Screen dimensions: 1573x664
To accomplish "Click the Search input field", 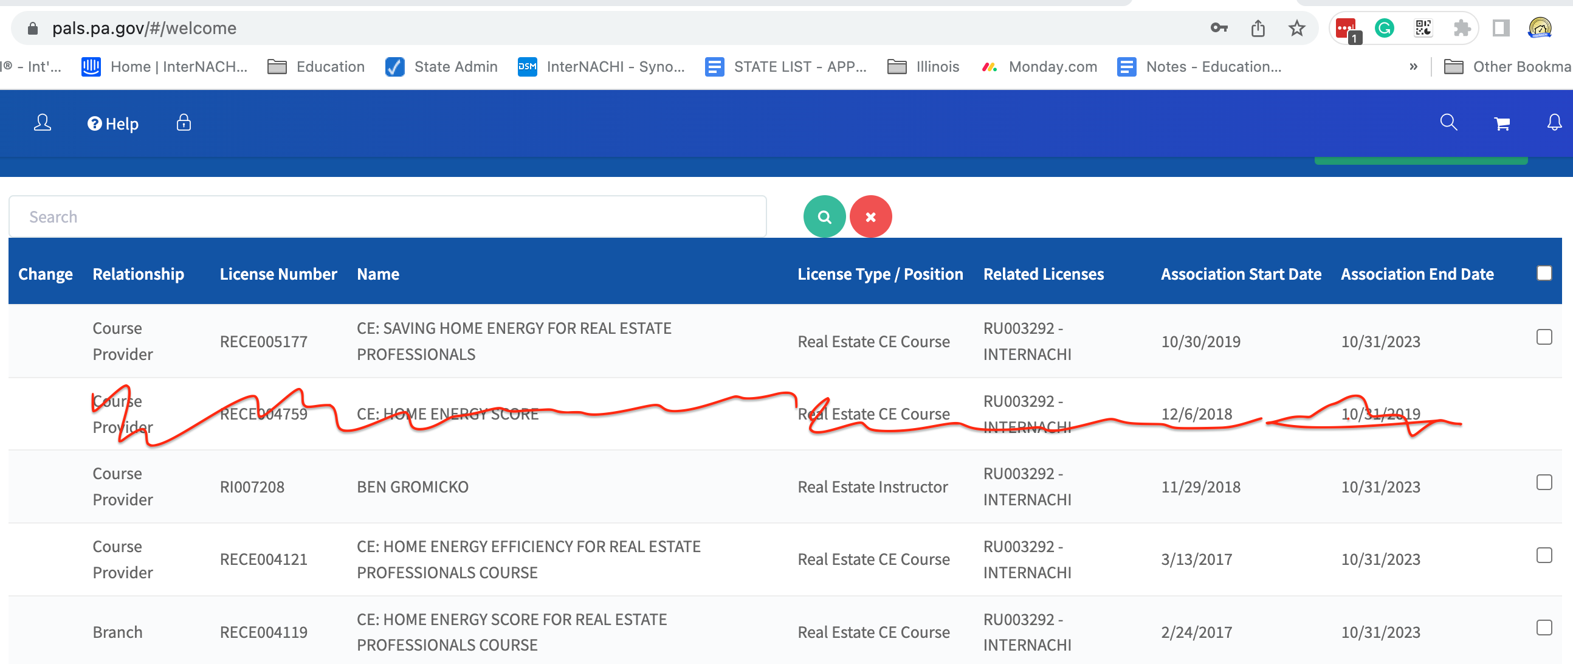I will click(387, 217).
